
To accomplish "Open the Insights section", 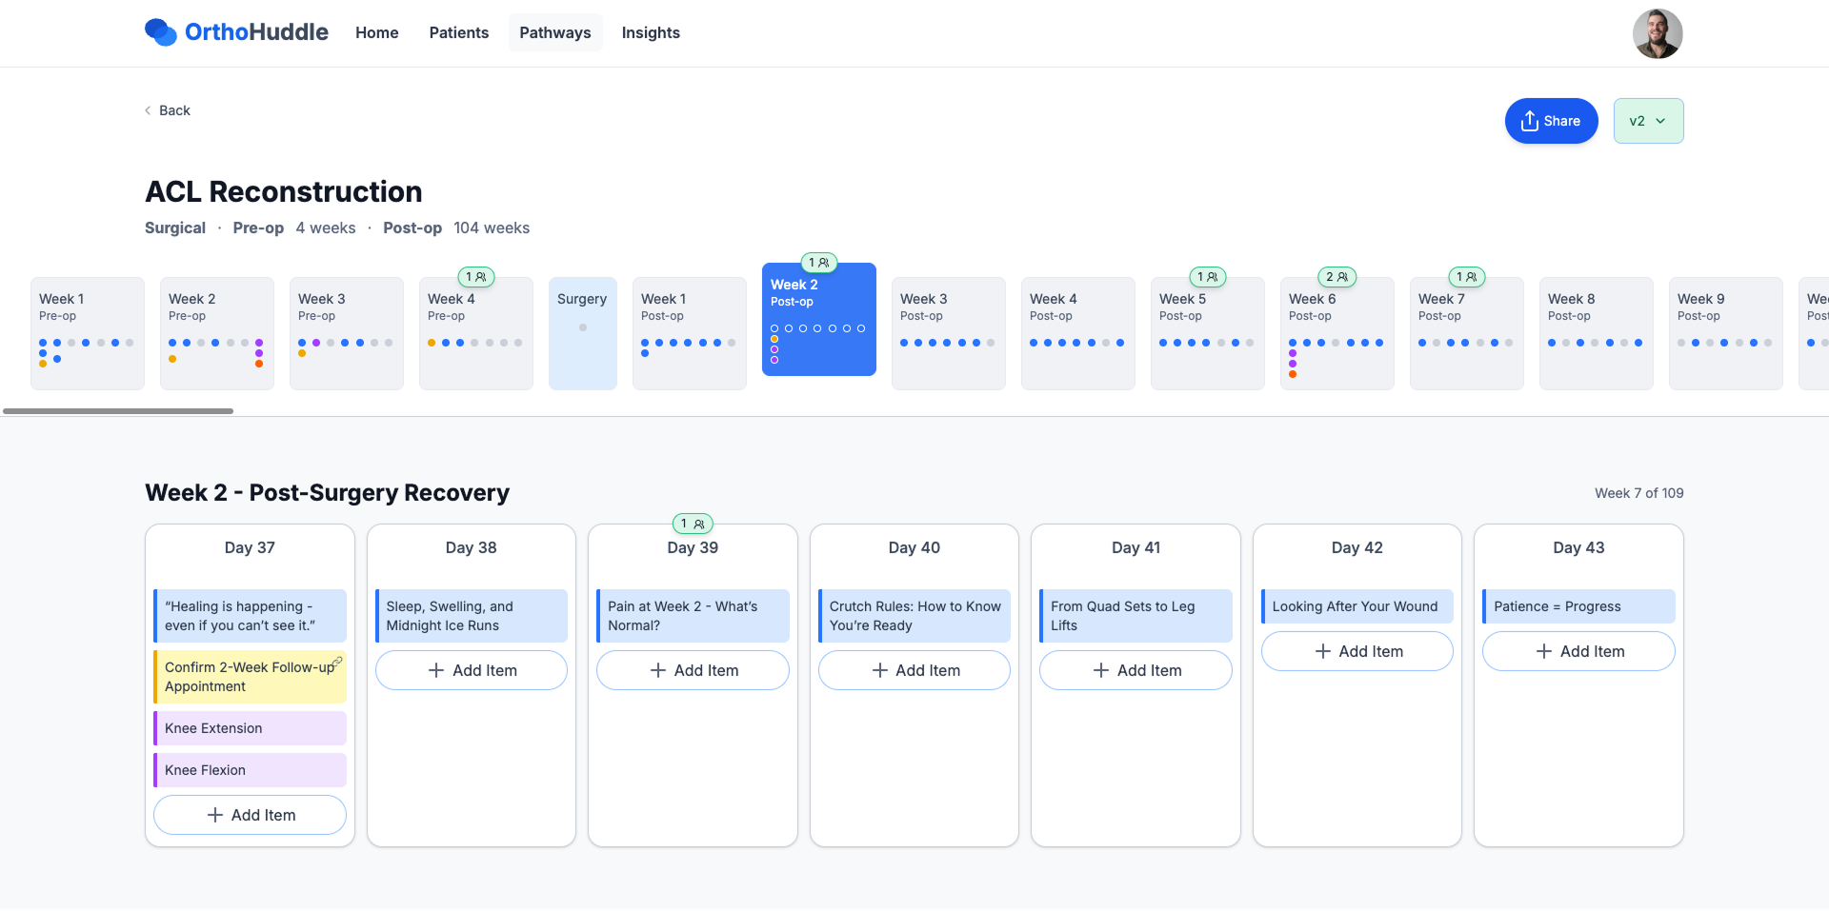I will point(651,32).
